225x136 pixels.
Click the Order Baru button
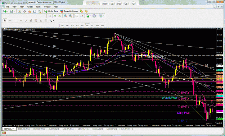[51, 11]
